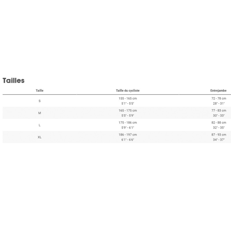Select the 77 - 83 cm inseam value
This screenshot has height=231, width=231.
pyautogui.click(x=219, y=111)
